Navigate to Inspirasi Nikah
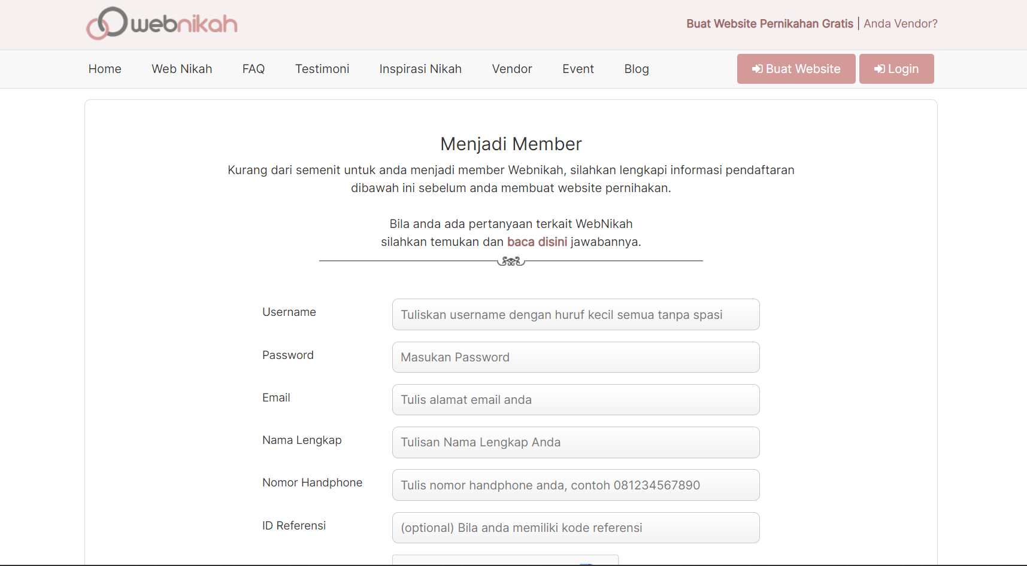 click(420, 69)
